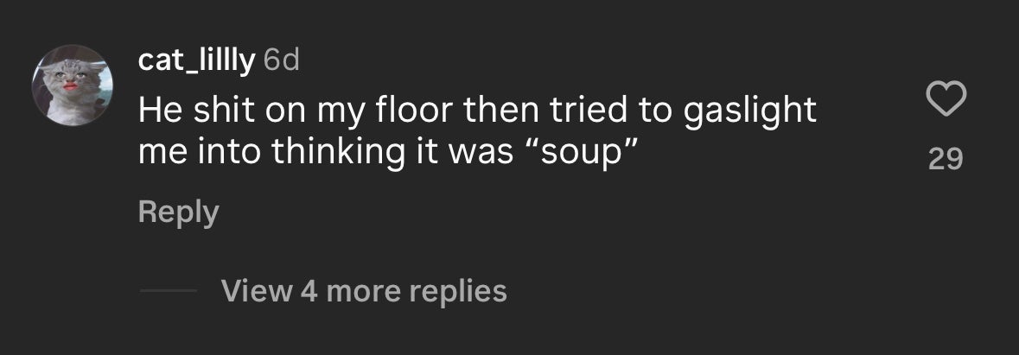The width and height of the screenshot is (1019, 355).
Task: Like the comment with the heart icon
Action: tap(945, 102)
